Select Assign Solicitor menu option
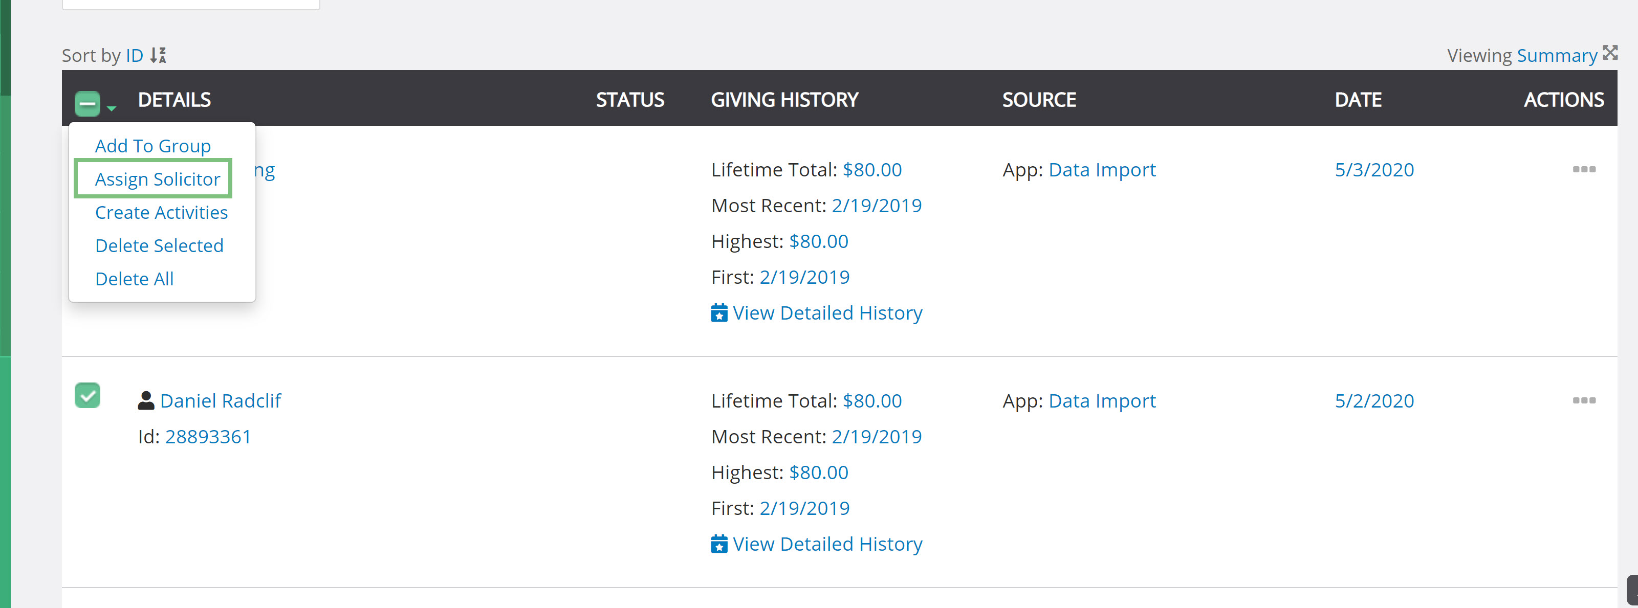Image resolution: width=1638 pixels, height=608 pixels. [157, 178]
